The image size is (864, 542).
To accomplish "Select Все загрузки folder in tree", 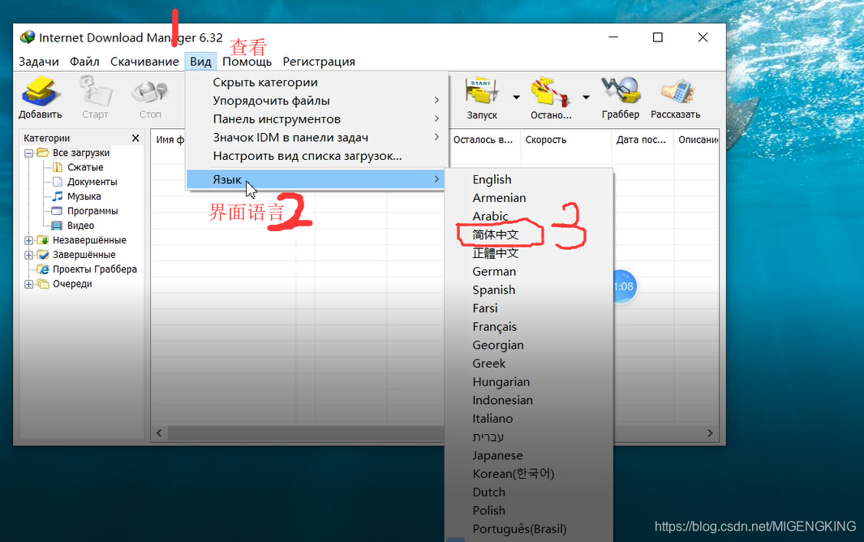I will point(81,153).
